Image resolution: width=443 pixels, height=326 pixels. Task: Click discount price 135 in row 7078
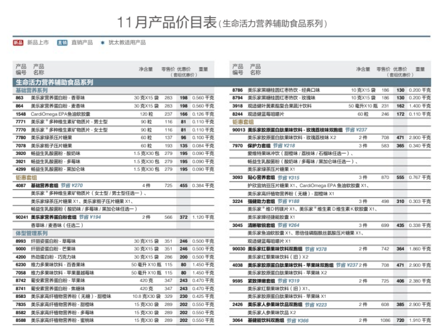[184, 146]
